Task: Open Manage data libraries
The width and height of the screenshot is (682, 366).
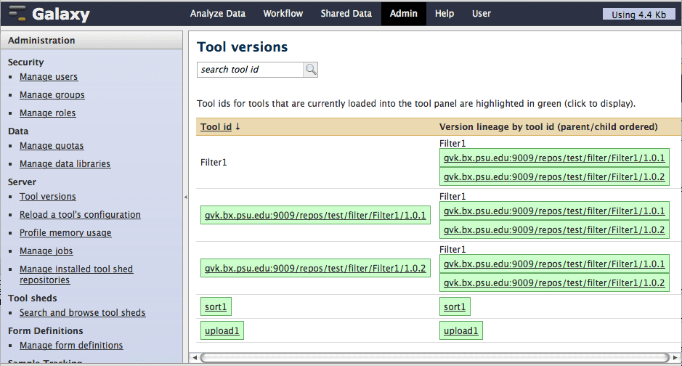Action: click(65, 164)
